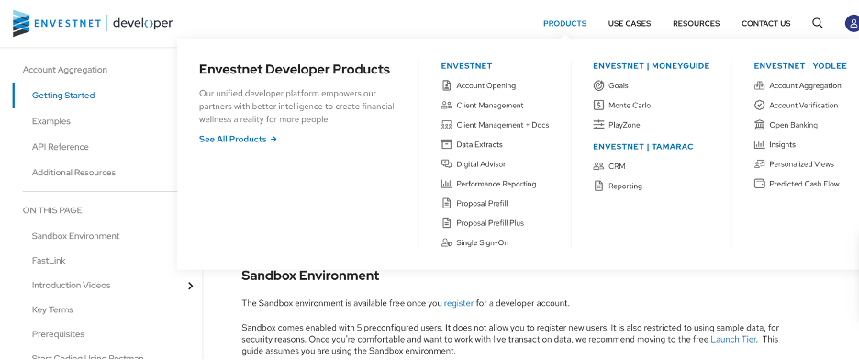Open the user profile avatar icon
Image resolution: width=859 pixels, height=360 pixels.
tap(852, 23)
